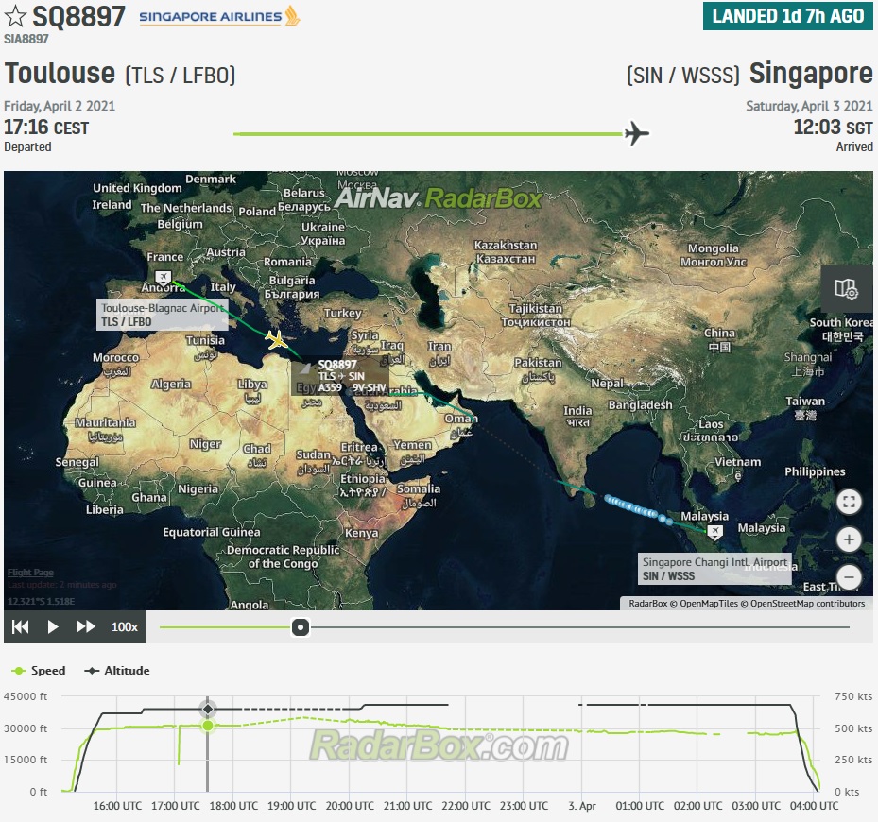Screen dimensions: 878x822
Task: Click the SQ8897 flight info popup
Action: click(x=340, y=375)
